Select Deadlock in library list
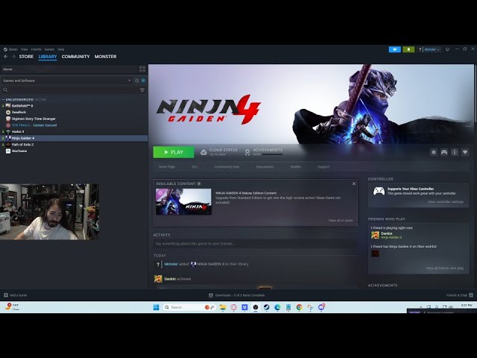Screen dimensions: 477x358 pyautogui.click(x=74, y=113)
